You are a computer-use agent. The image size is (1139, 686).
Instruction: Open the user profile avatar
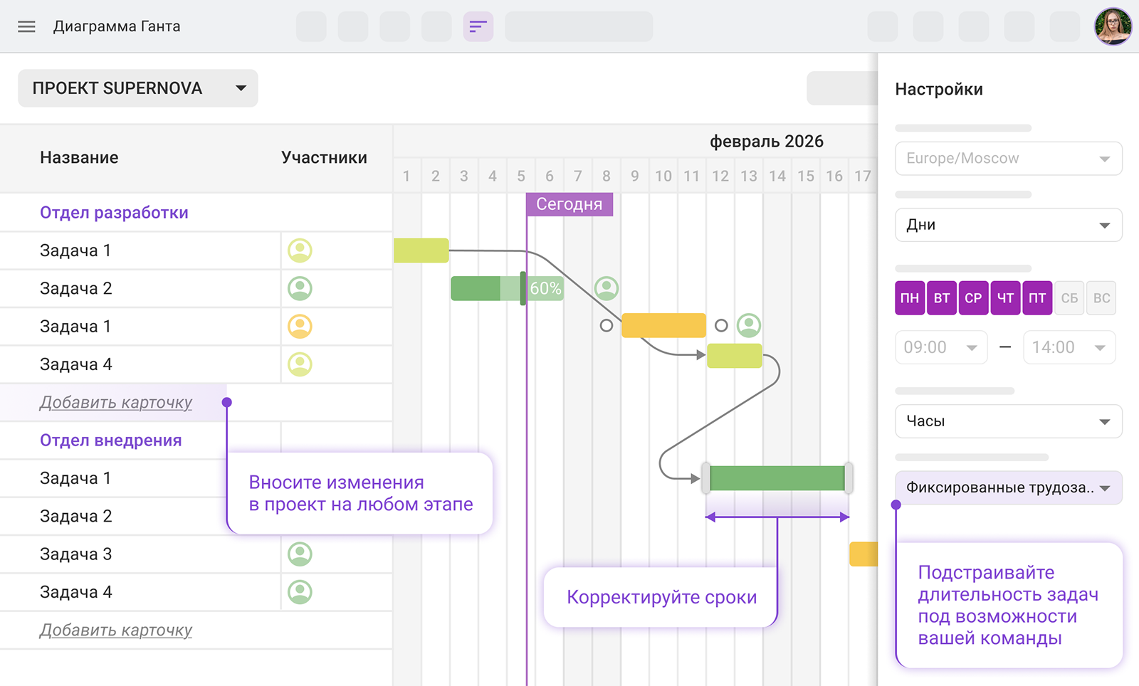tap(1113, 27)
